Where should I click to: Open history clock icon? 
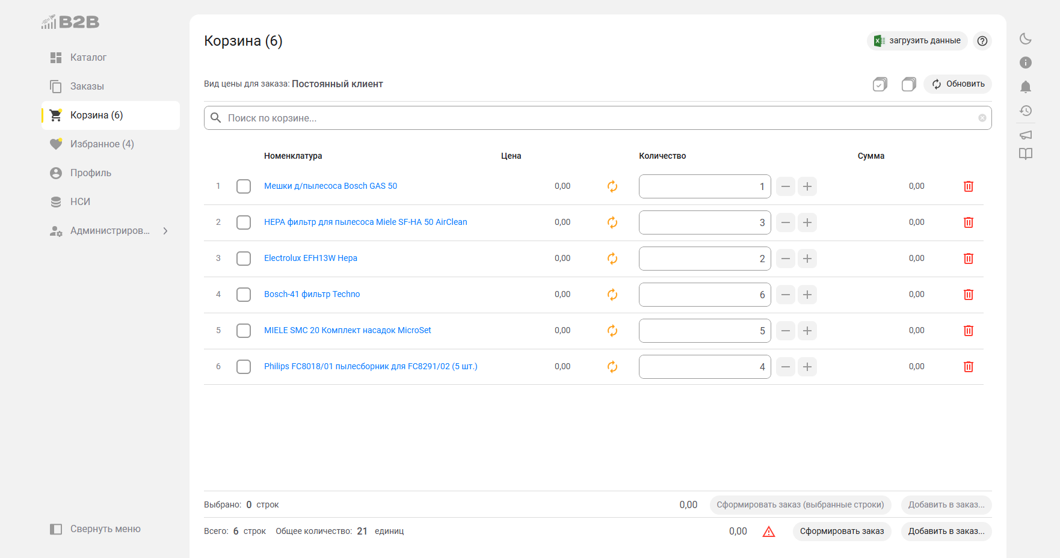(x=1026, y=111)
